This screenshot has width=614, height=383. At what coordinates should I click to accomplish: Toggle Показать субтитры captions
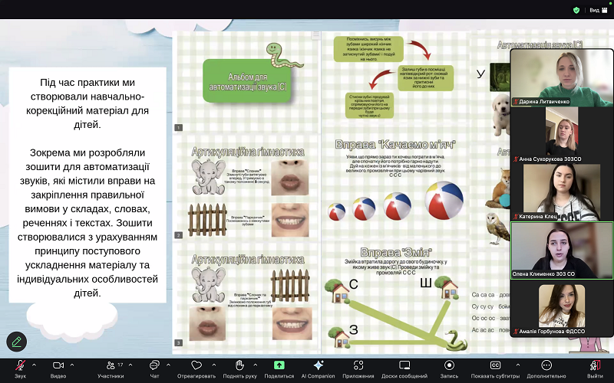[495, 366]
